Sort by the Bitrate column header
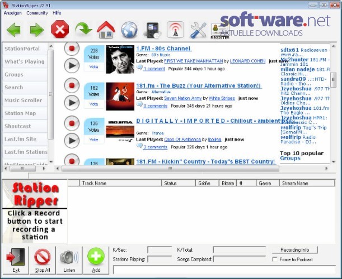Image resolution: width=342 pixels, height=279 pixels. pyautogui.click(x=228, y=183)
